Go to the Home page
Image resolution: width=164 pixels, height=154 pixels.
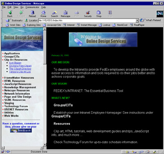43,14
